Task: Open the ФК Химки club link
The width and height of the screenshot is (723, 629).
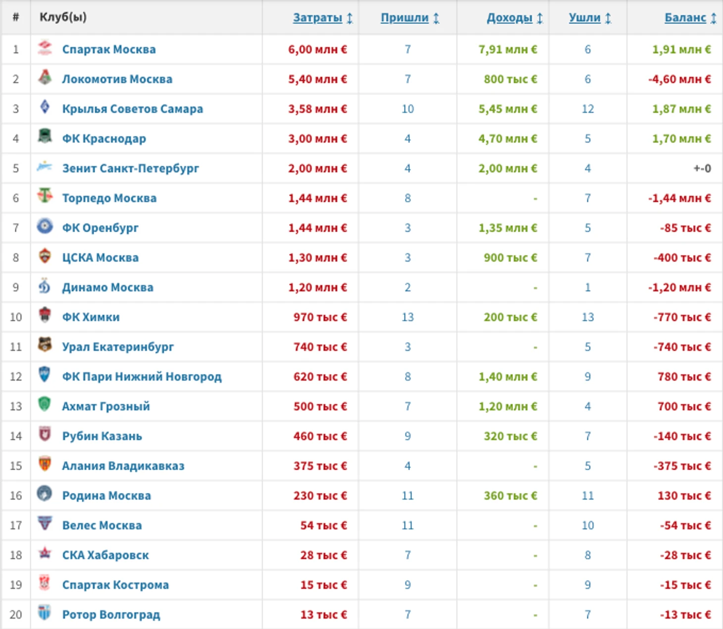Action: click(x=91, y=317)
